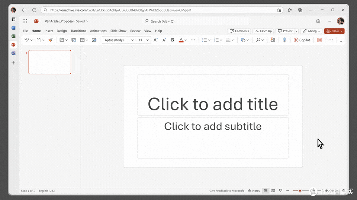Click the Present button
357x200 pixels.
pyautogui.click(x=285, y=31)
